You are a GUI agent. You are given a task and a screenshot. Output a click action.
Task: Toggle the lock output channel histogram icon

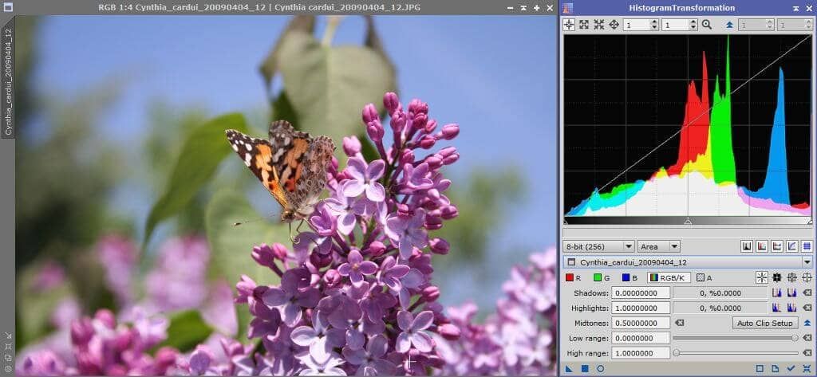point(777,247)
